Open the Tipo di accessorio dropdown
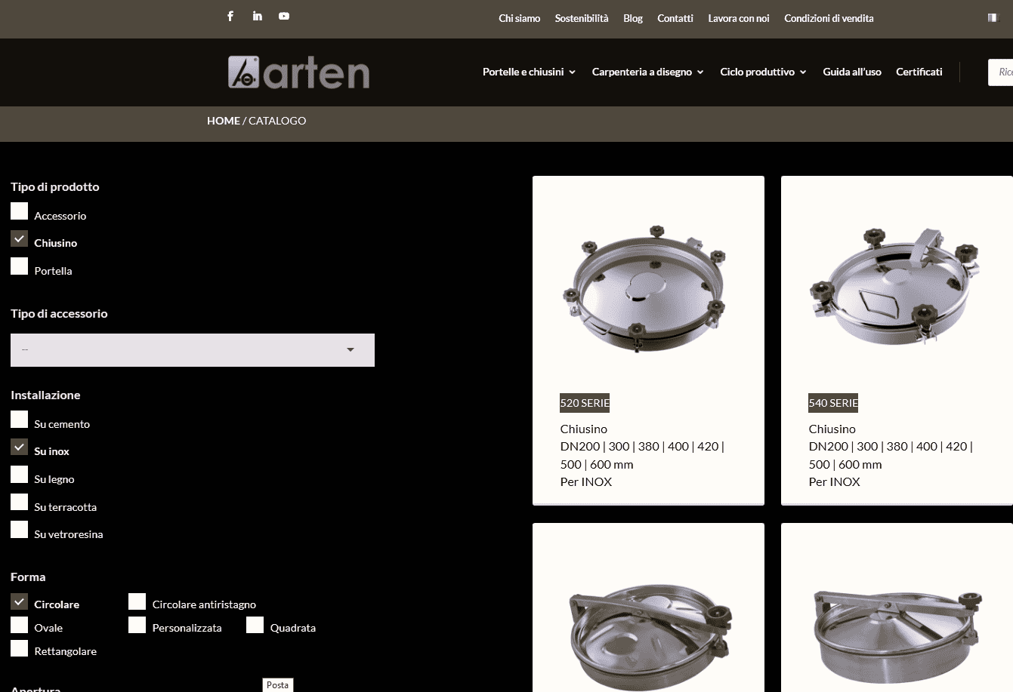The width and height of the screenshot is (1013, 692). (x=193, y=350)
